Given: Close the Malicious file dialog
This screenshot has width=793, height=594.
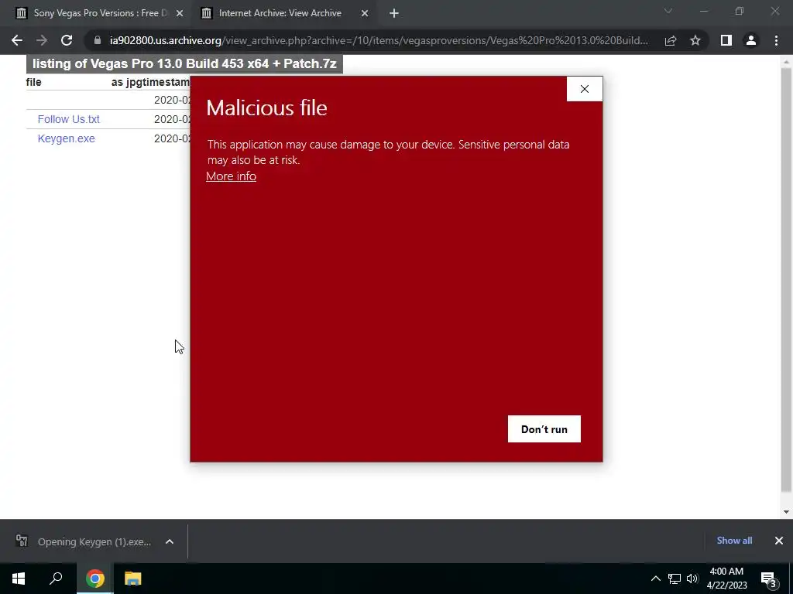Looking at the screenshot, I should [585, 89].
